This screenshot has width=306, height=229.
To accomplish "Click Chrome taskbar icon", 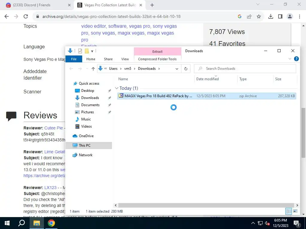I will [x=51, y=223].
